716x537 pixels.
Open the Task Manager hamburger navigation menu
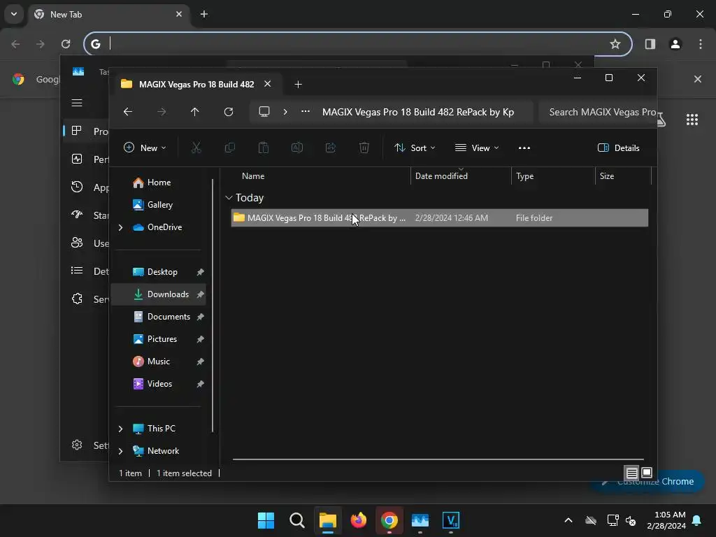(x=77, y=103)
